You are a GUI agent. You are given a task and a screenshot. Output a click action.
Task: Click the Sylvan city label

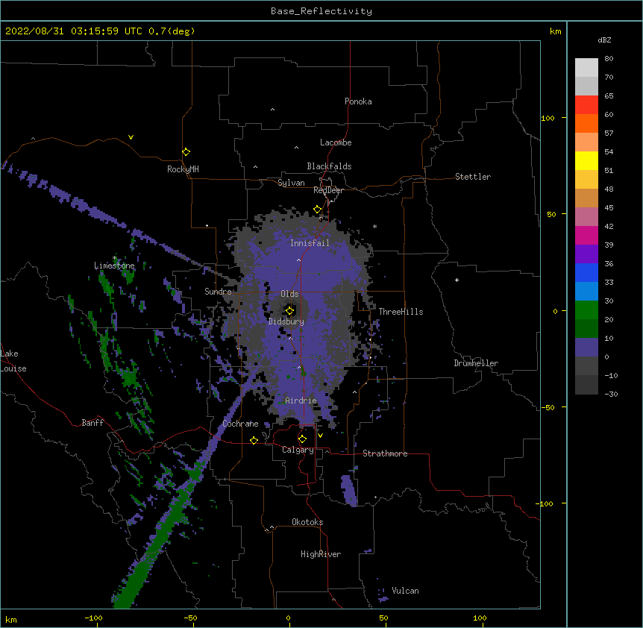[x=291, y=183]
